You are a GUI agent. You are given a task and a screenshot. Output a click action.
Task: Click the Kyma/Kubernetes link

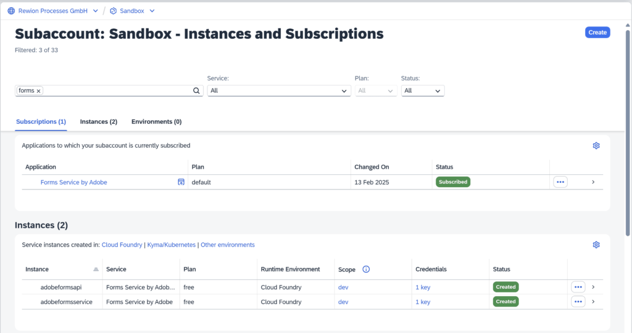(172, 245)
